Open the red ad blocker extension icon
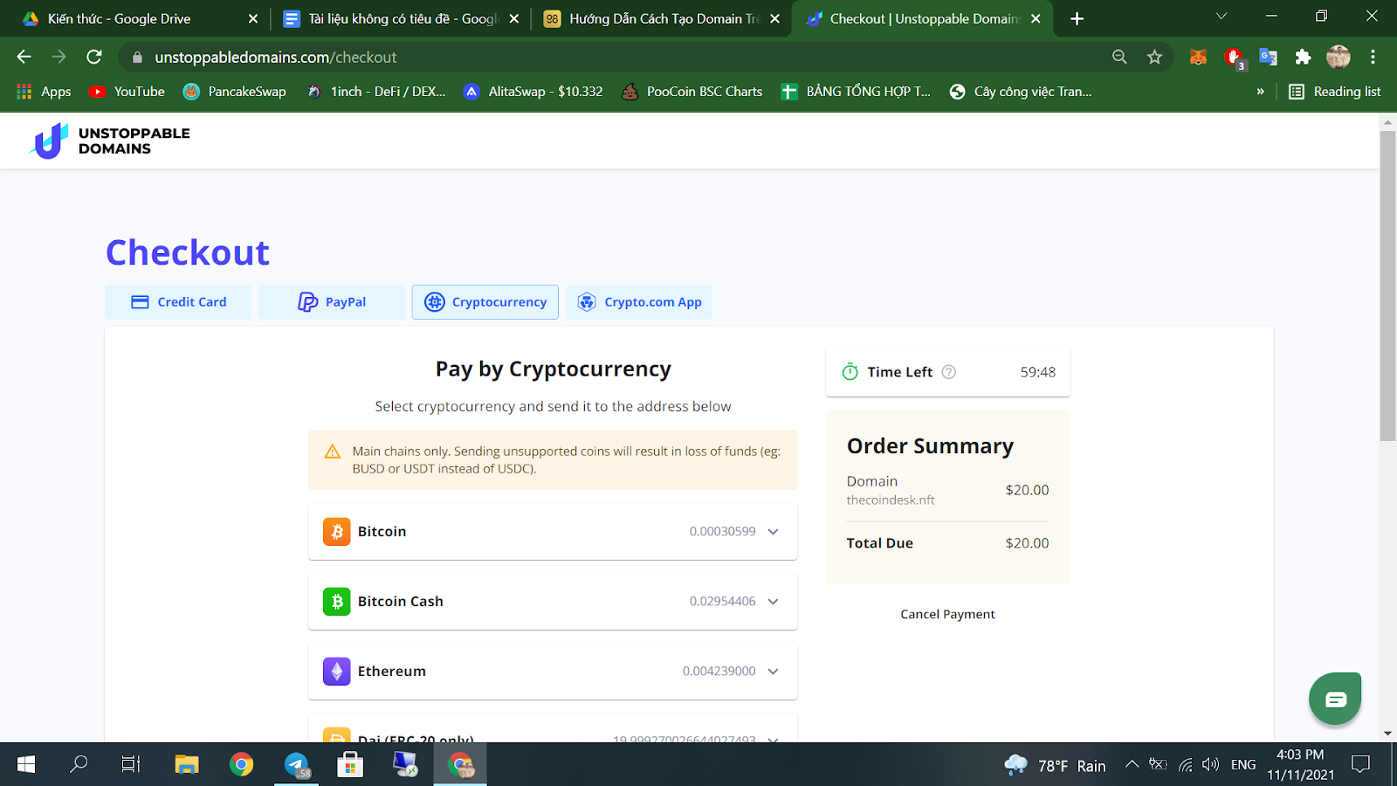The width and height of the screenshot is (1397, 786). tap(1235, 58)
